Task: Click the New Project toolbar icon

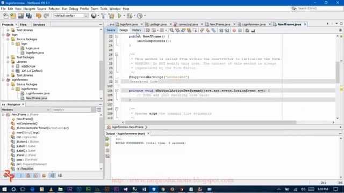Action: (13, 16)
